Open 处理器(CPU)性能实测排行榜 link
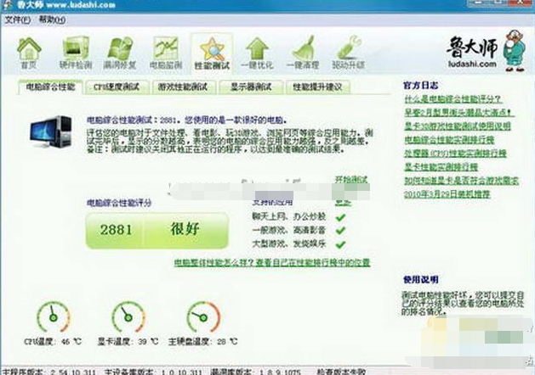The height and width of the screenshot is (375, 535). tap(456, 154)
